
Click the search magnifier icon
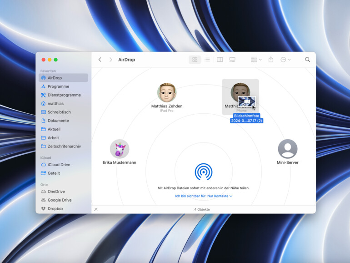coord(307,60)
